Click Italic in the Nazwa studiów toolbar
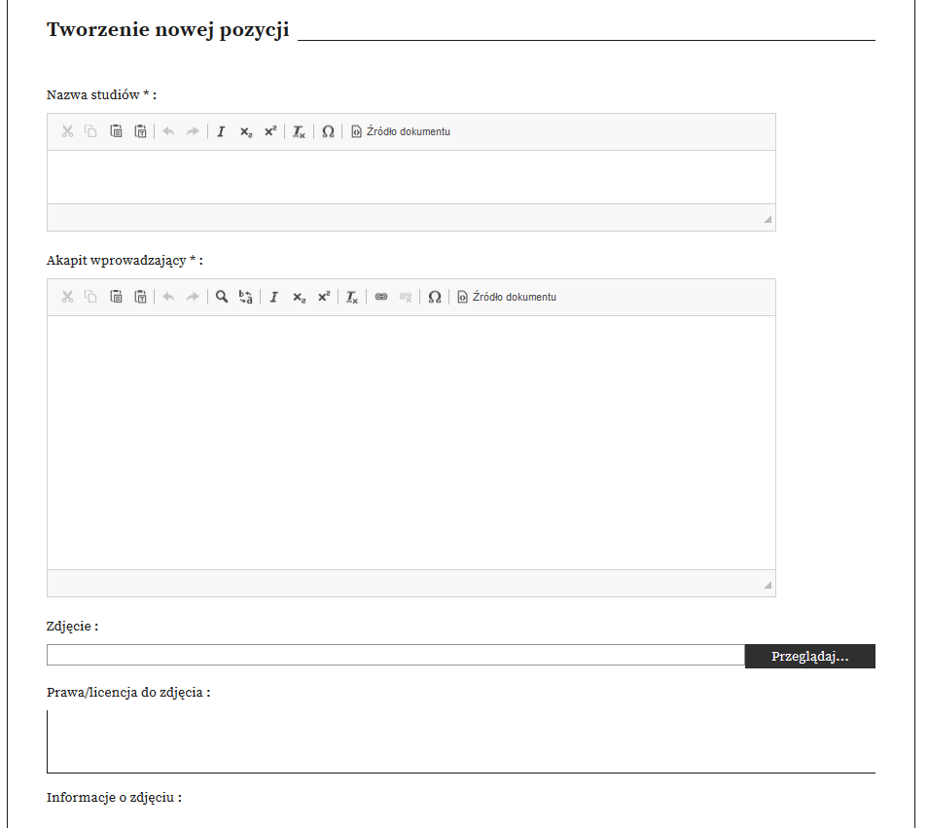The width and height of the screenshot is (929, 828). (221, 131)
